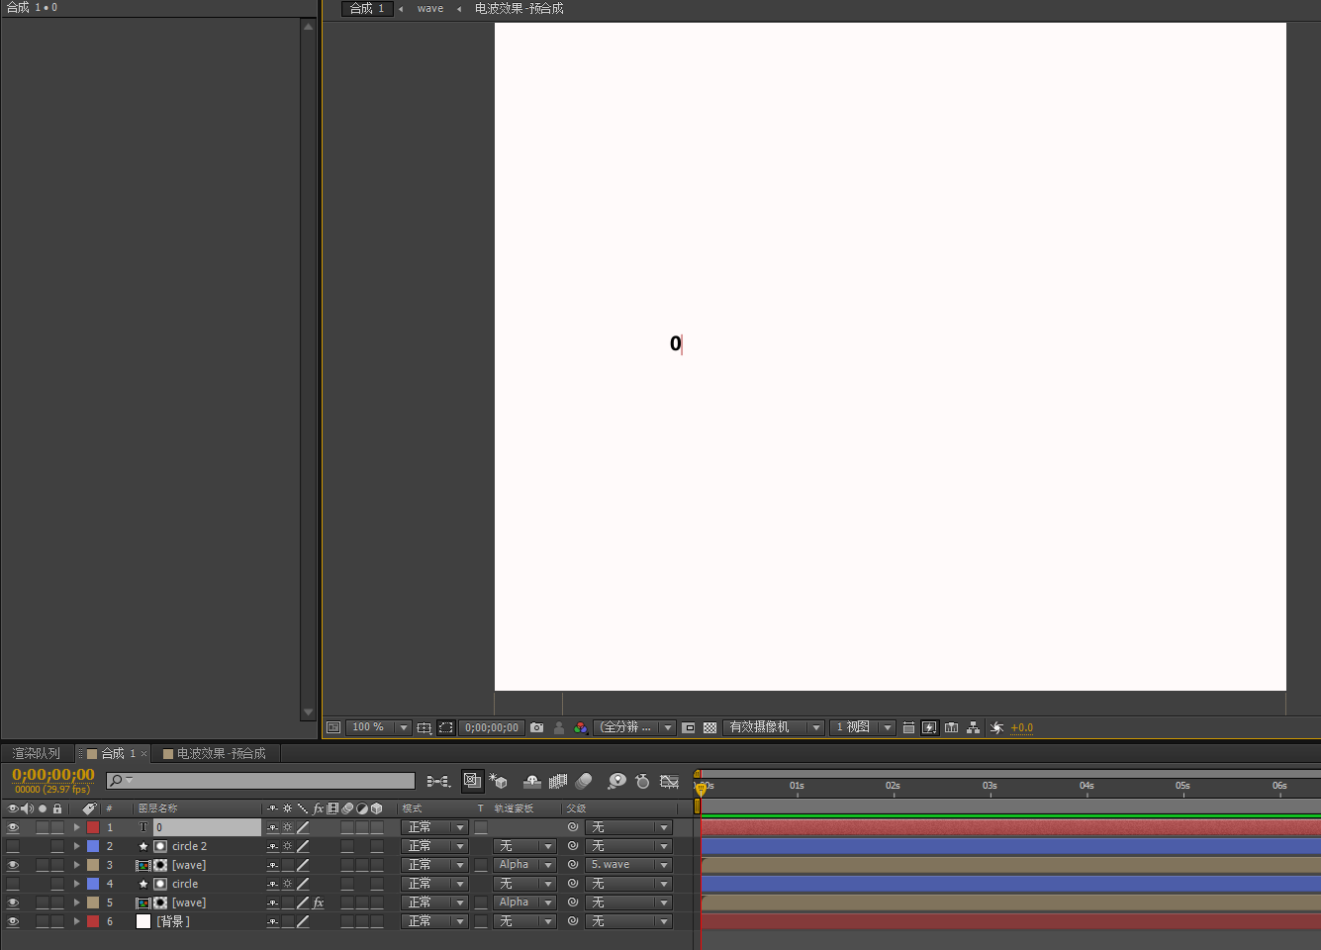Image resolution: width=1321 pixels, height=950 pixels.
Task: Click red label color swatch of layer 1
Action: pos(93,827)
